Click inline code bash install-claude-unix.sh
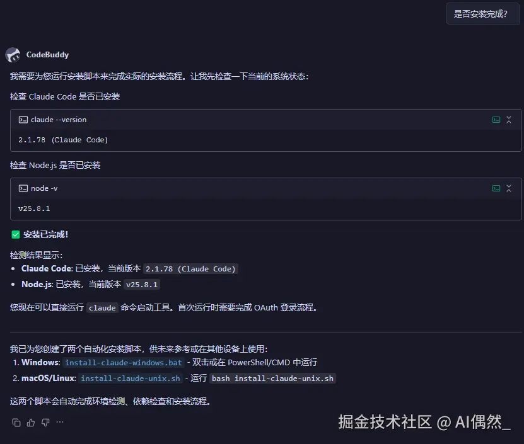The width and height of the screenshot is (524, 444). [x=272, y=379]
